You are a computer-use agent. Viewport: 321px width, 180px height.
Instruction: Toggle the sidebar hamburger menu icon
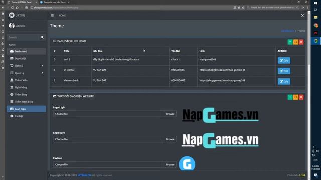tap(52, 15)
